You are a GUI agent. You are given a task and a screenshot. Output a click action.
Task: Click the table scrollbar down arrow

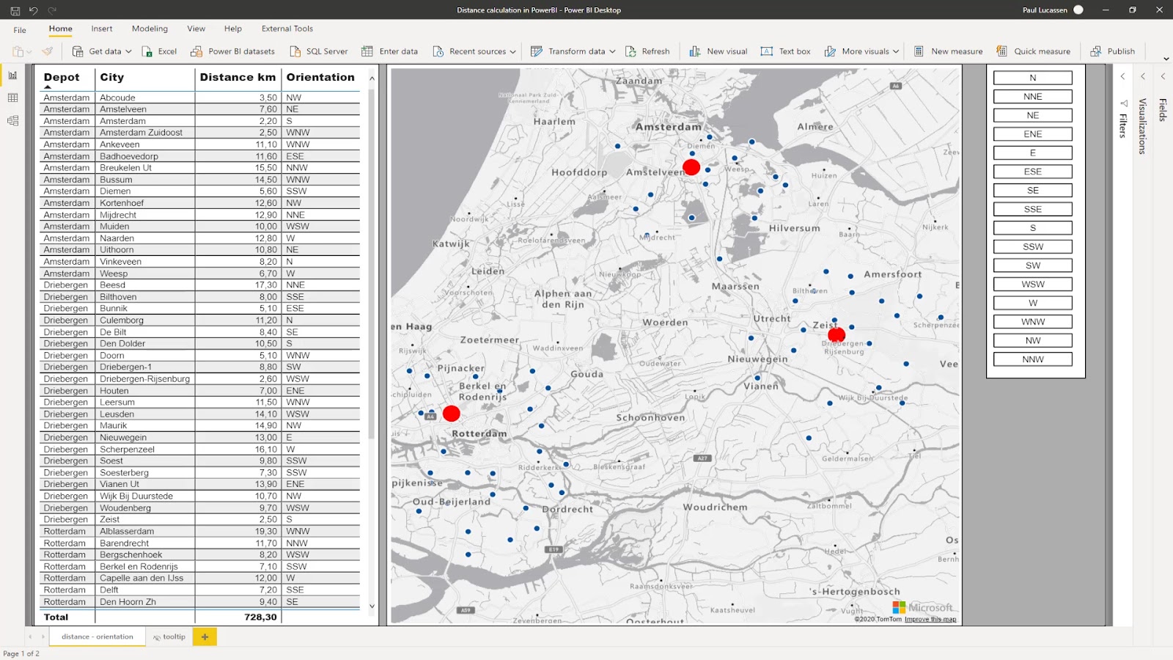point(372,606)
